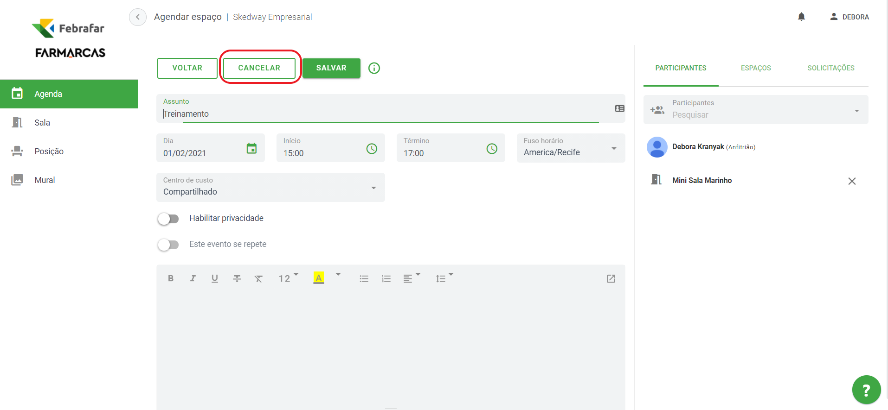Viewport: 888px width, 410px height.
Task: Click the yellow text highlight color swatch
Action: [x=319, y=278]
